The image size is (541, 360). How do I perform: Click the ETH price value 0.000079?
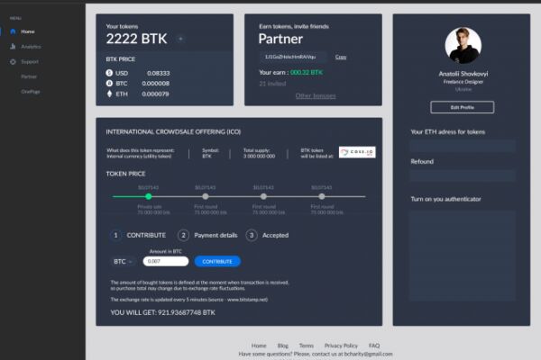[x=155, y=94]
